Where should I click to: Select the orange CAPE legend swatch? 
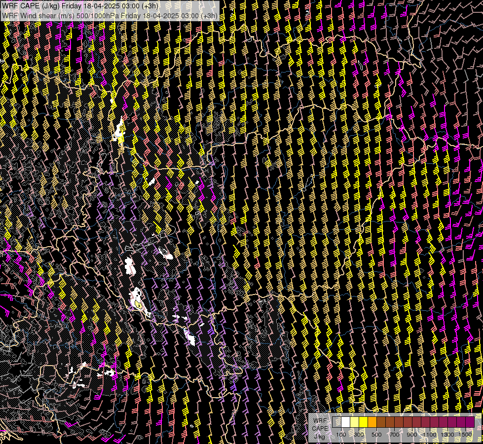372,422
